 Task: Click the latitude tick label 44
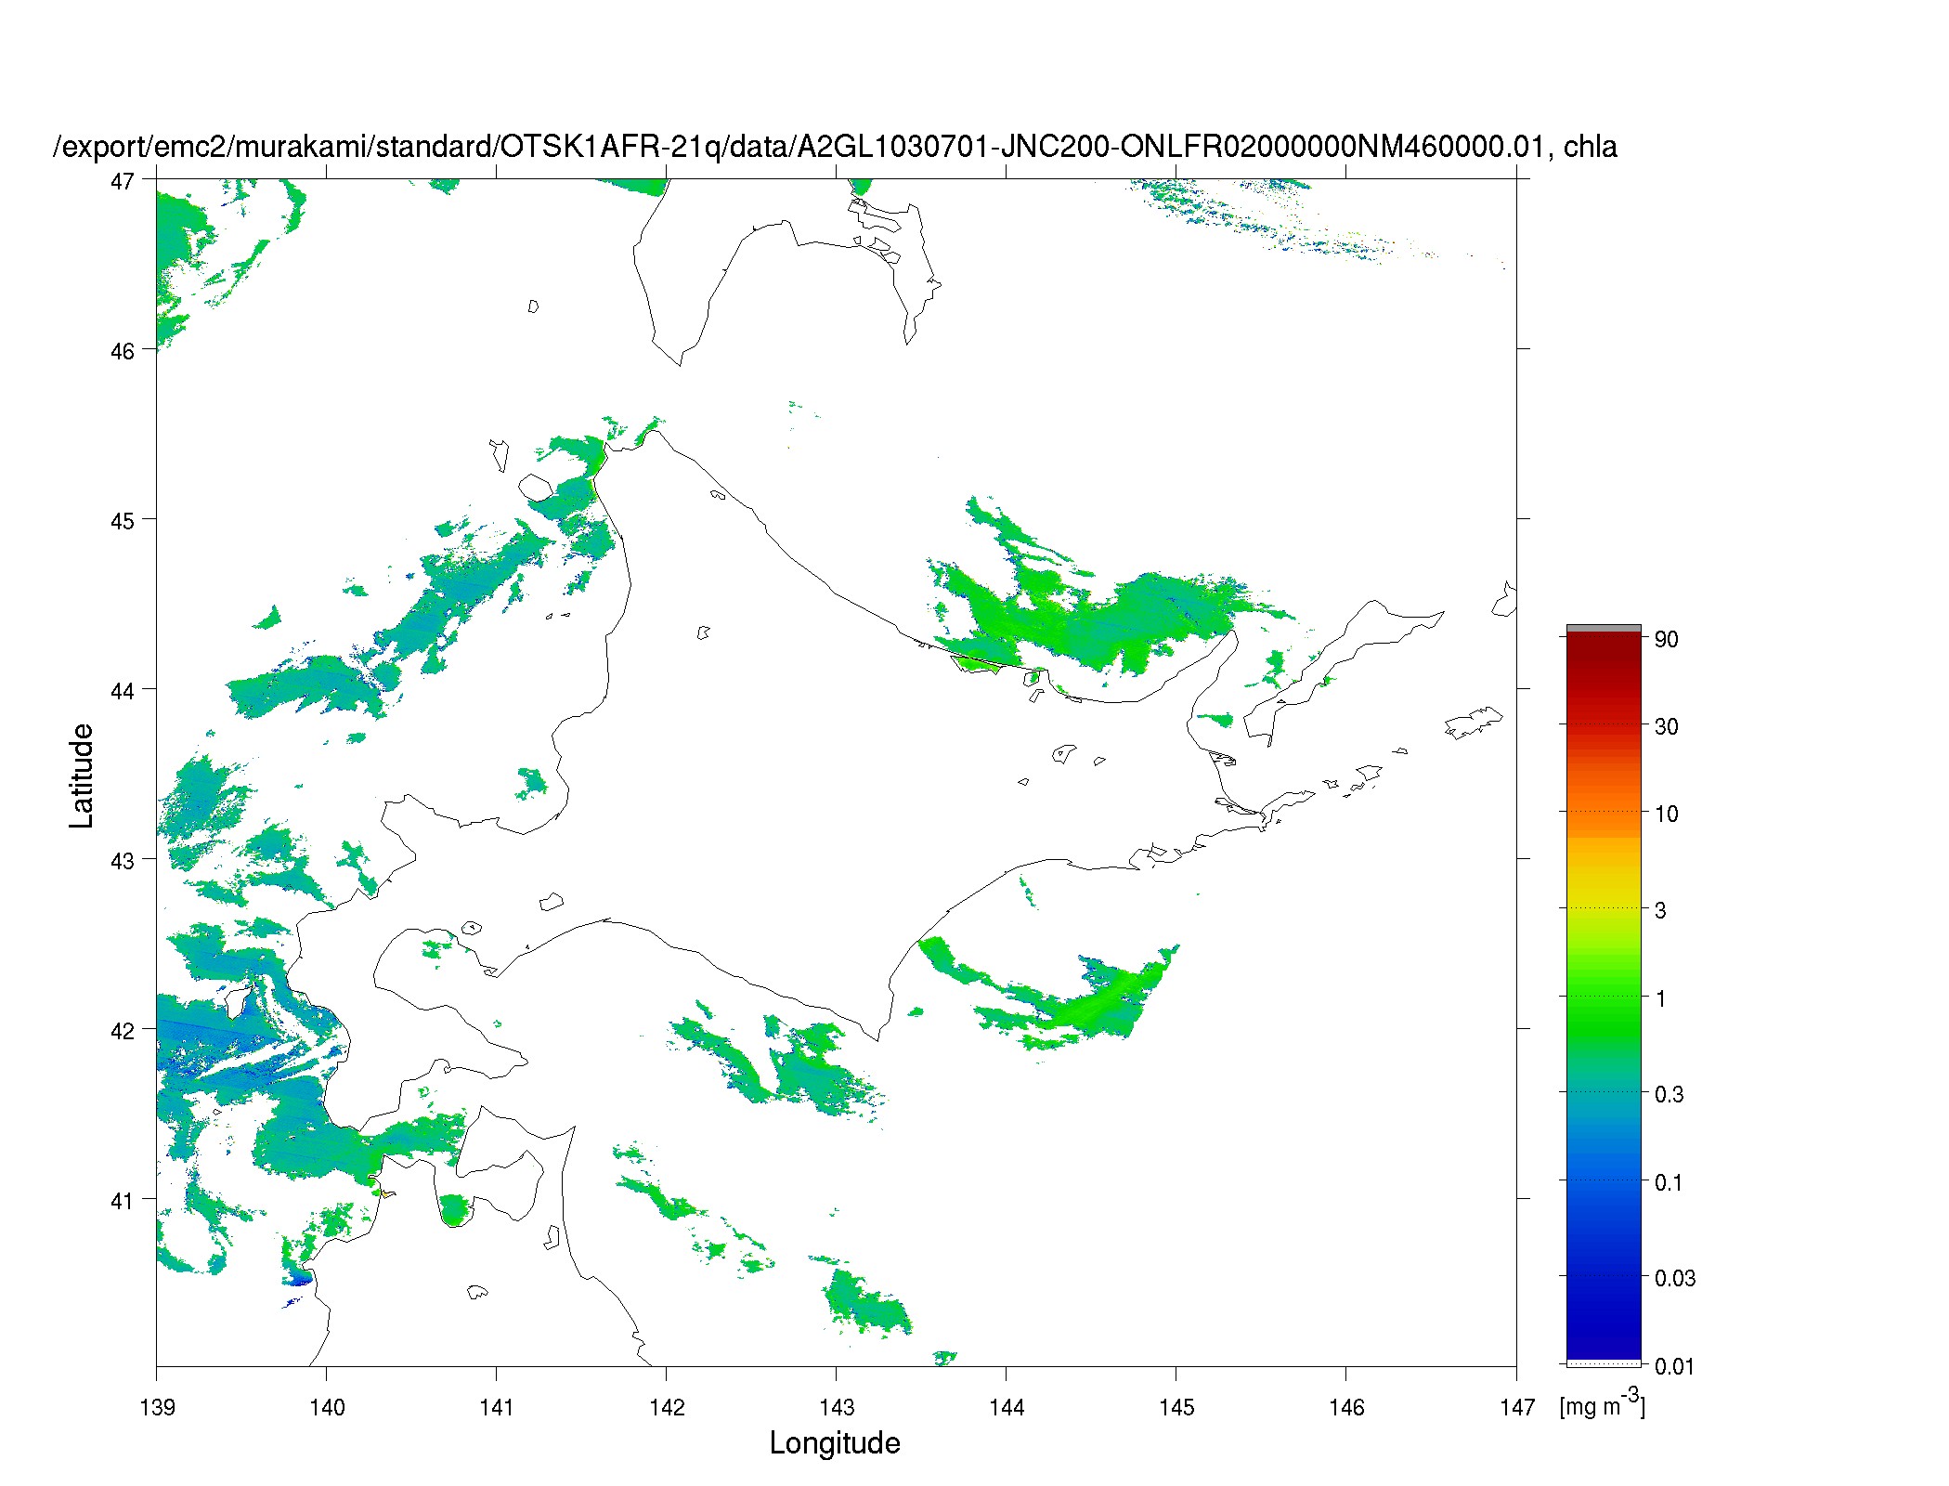tap(123, 691)
